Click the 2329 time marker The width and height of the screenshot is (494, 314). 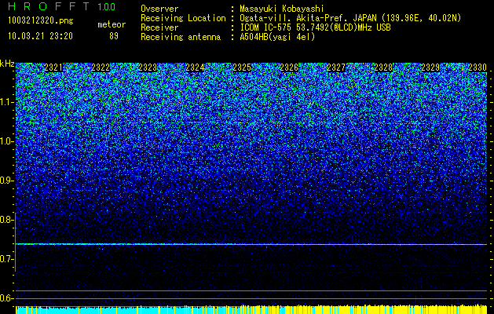(430, 68)
